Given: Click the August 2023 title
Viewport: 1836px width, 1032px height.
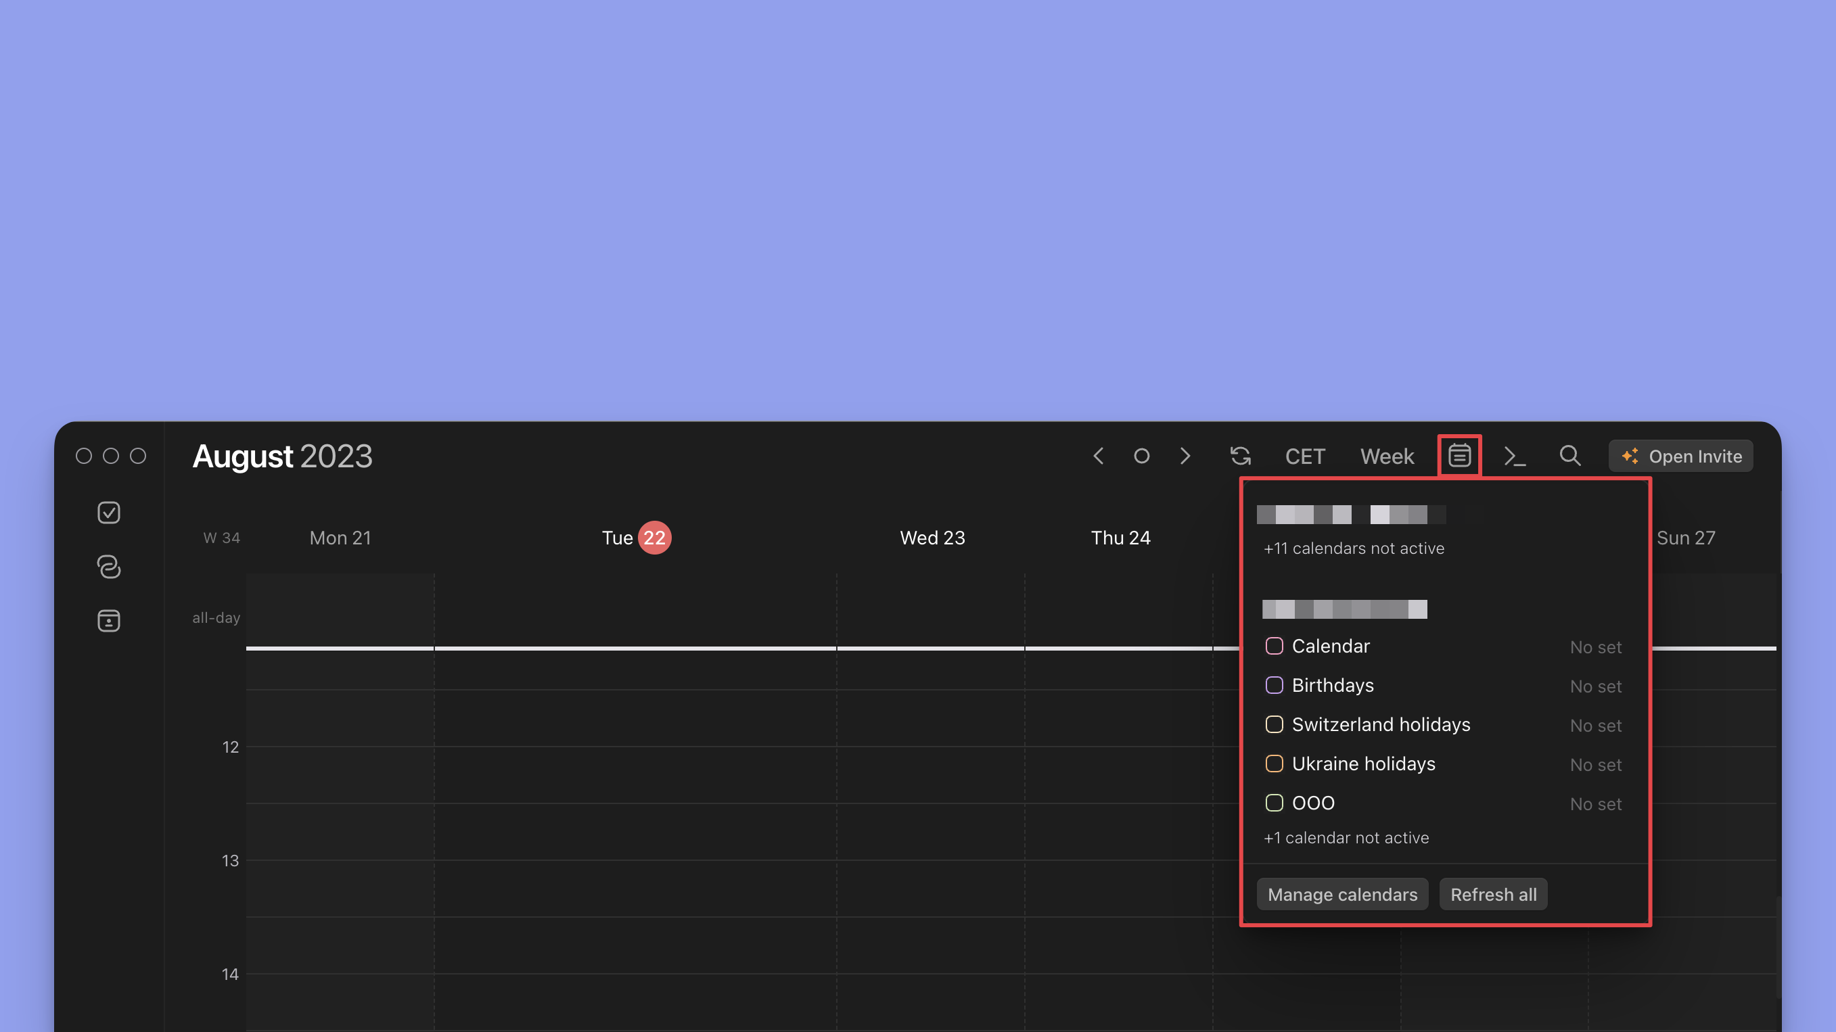Looking at the screenshot, I should pos(282,456).
